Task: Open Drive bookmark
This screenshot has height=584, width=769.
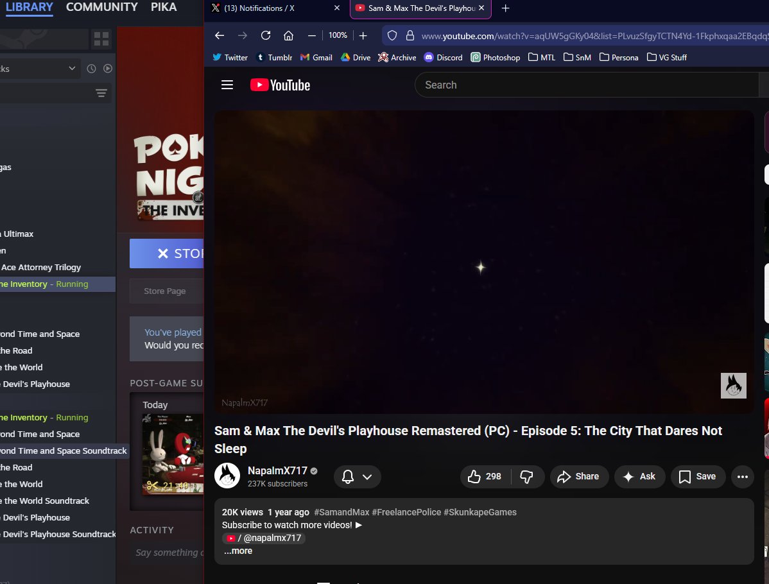Action: point(356,57)
